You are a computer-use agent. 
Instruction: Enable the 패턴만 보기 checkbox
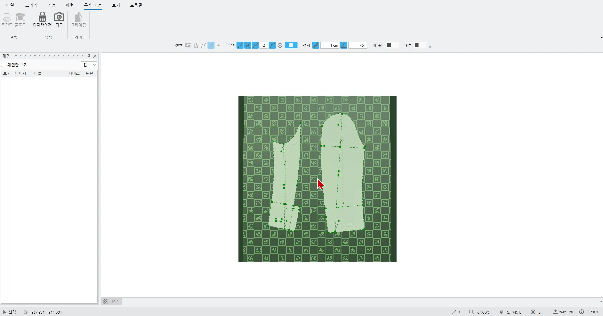[x=3, y=65]
